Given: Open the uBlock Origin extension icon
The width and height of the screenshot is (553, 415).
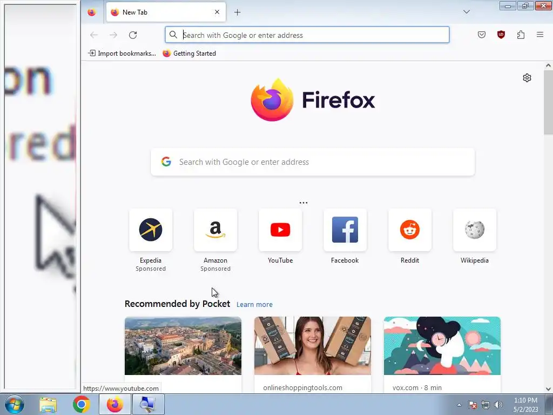Looking at the screenshot, I should [501, 35].
